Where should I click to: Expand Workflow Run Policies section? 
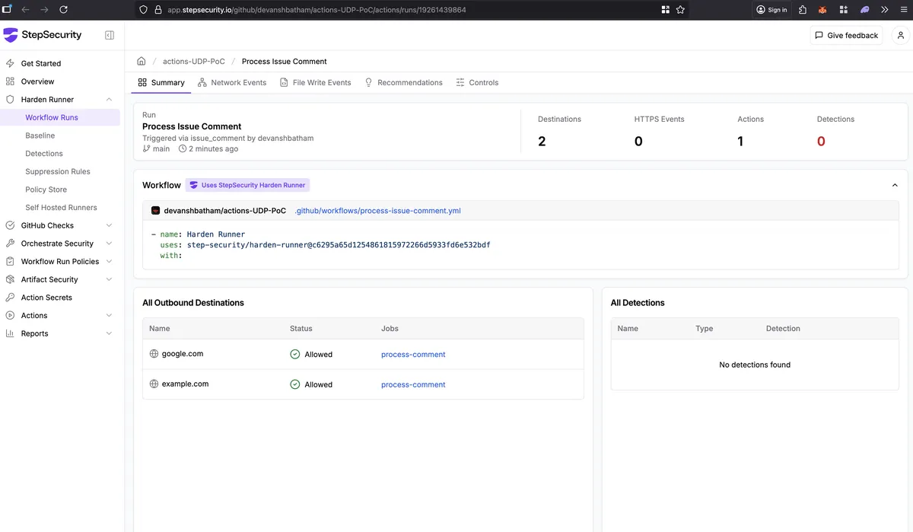109,261
